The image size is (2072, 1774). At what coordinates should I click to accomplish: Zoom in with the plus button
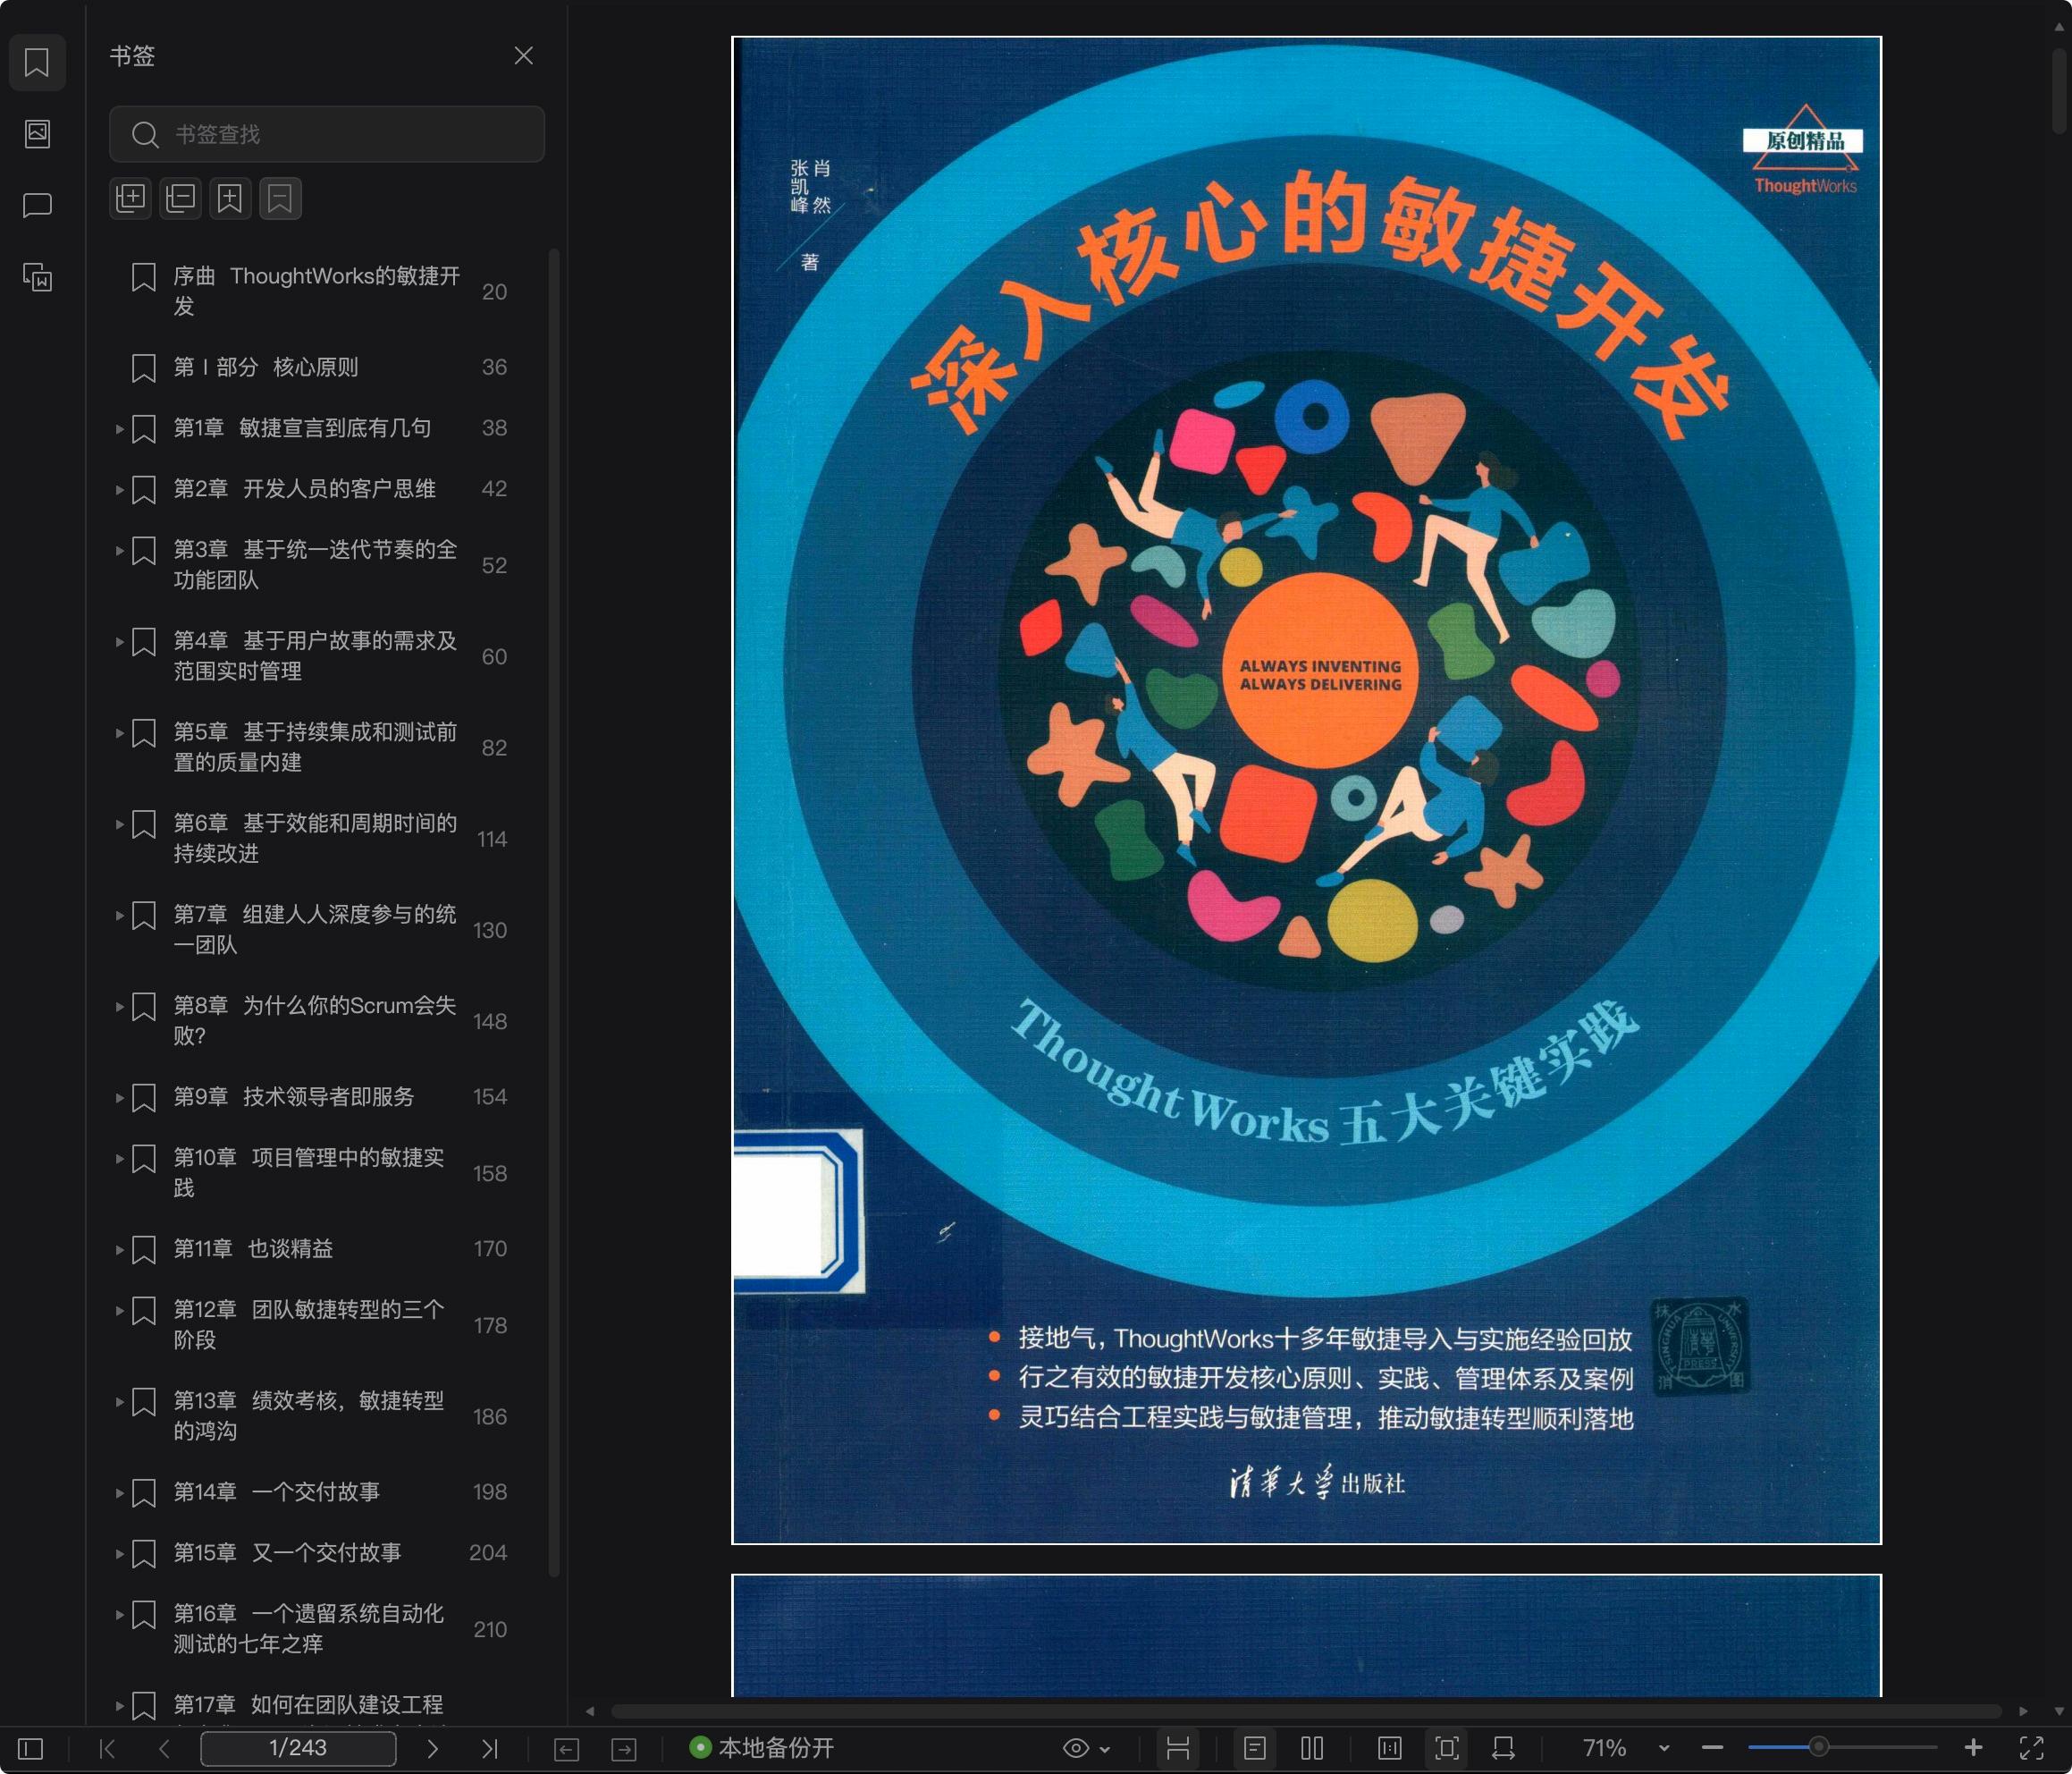click(1973, 1748)
